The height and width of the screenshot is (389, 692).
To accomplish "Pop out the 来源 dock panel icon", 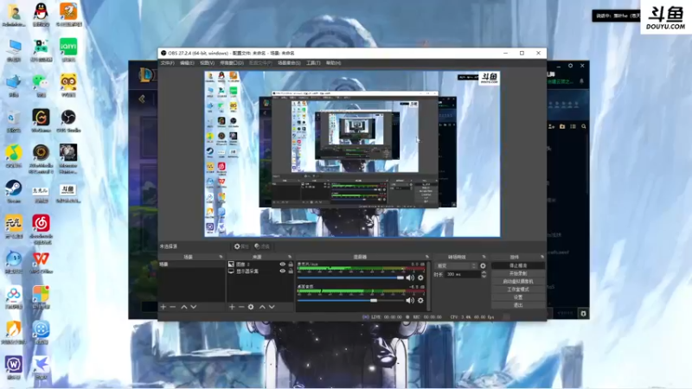I will (x=290, y=257).
